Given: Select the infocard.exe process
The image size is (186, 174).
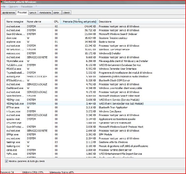Looking at the screenshot, I should tap(95, 111).
